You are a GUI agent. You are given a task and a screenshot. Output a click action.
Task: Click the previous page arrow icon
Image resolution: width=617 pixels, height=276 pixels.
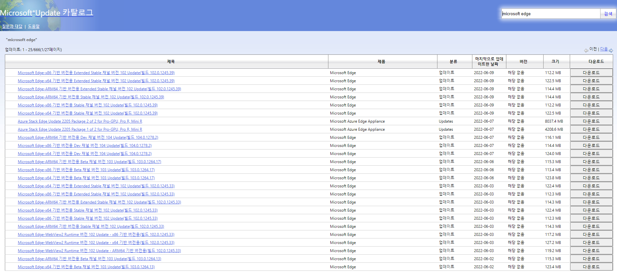(586, 50)
